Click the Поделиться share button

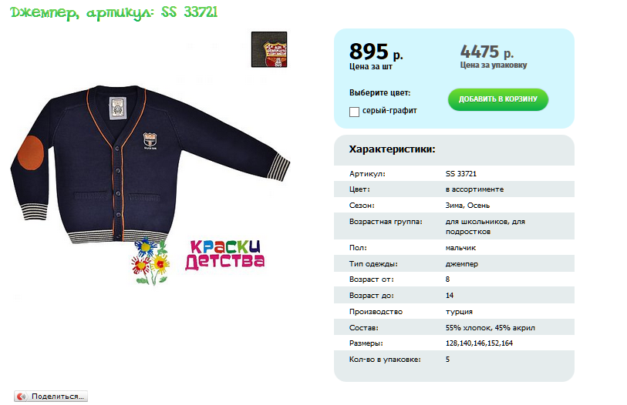click(51, 397)
